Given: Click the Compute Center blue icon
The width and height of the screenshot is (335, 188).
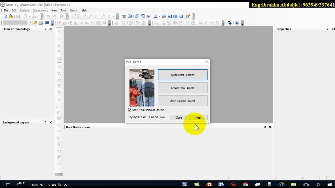Looking at the screenshot, I should [x=47, y=23].
